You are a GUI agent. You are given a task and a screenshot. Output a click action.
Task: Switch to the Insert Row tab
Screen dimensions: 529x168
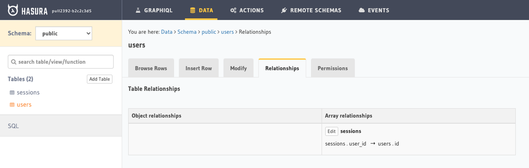[199, 68]
